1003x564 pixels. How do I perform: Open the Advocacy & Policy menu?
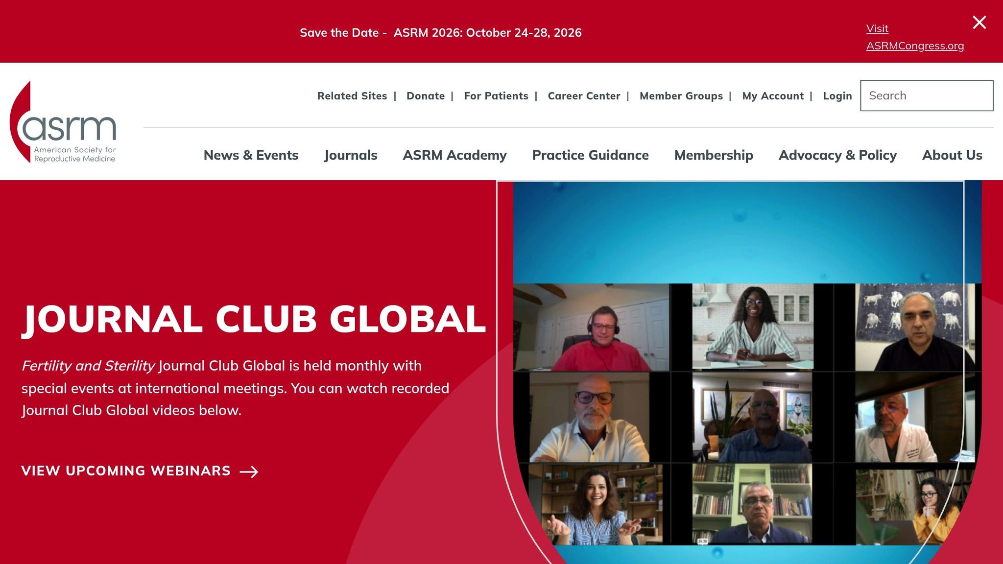[x=837, y=155]
